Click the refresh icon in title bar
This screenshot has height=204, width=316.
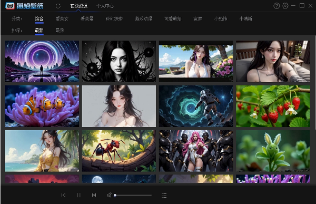click(x=58, y=6)
